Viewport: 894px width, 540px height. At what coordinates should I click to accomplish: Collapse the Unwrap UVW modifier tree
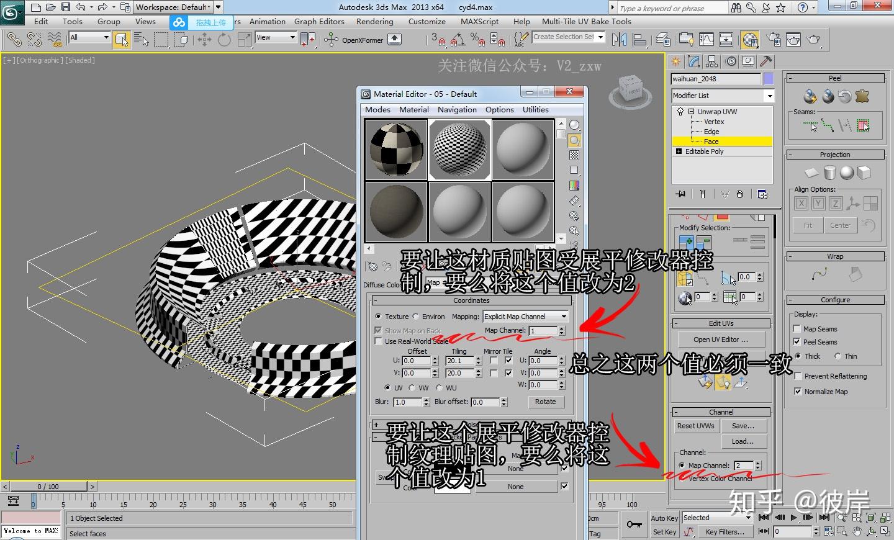click(x=691, y=112)
